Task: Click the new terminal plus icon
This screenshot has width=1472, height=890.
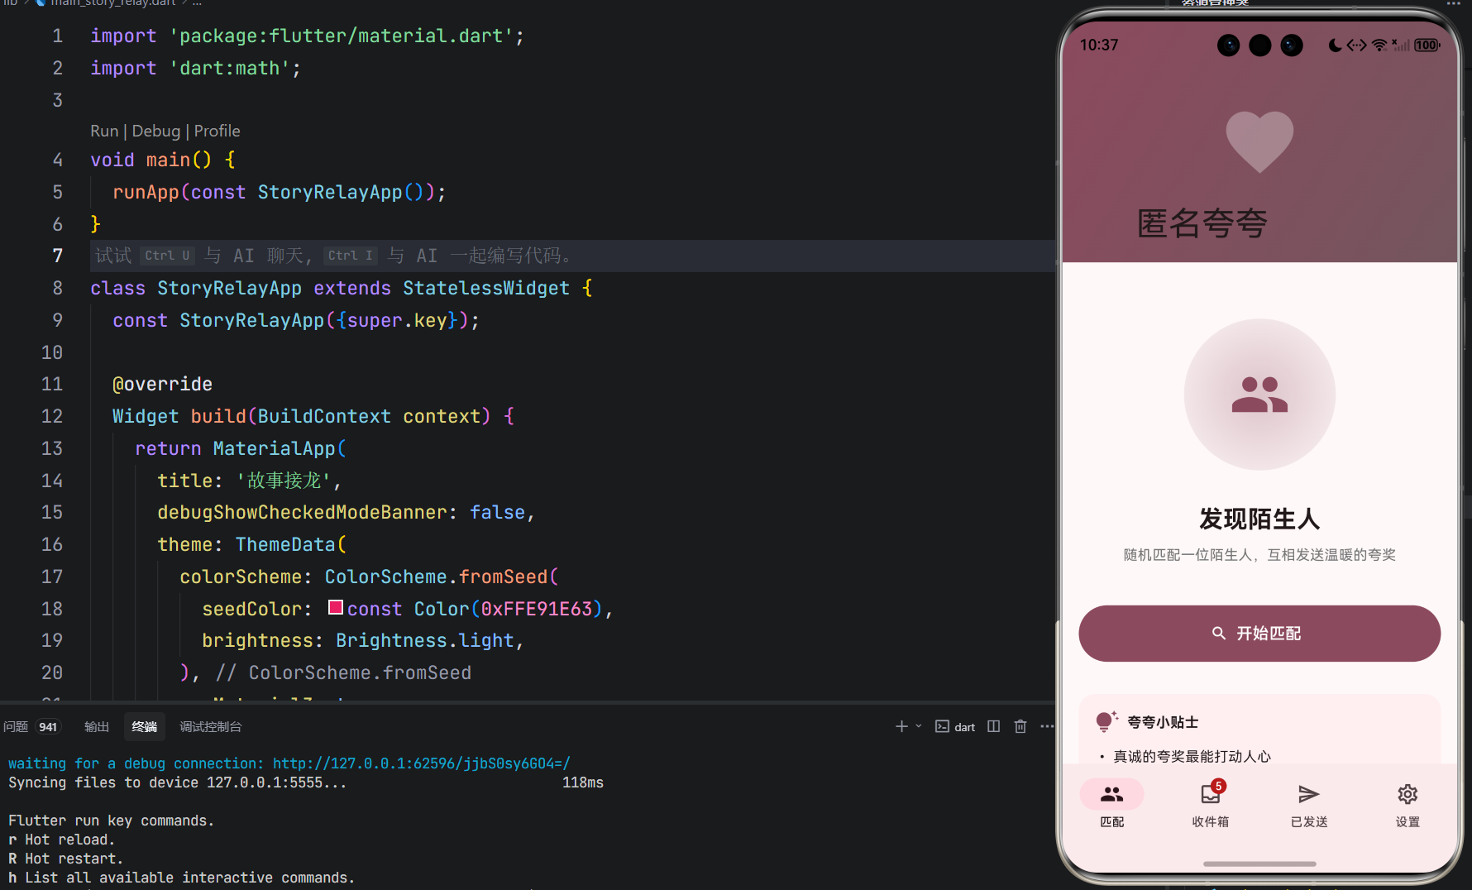Action: click(901, 726)
